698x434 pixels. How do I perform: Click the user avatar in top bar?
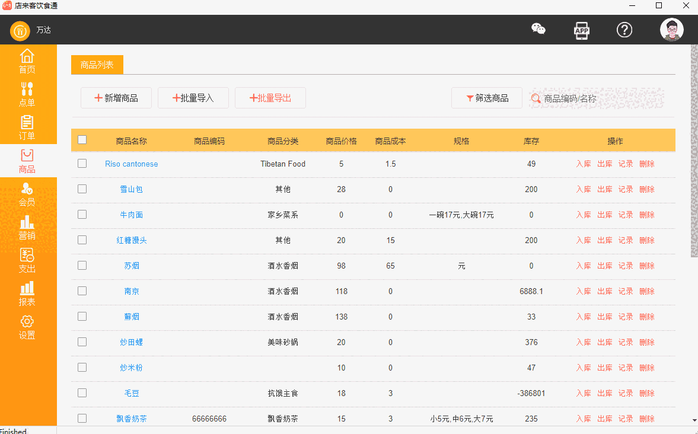pyautogui.click(x=672, y=30)
